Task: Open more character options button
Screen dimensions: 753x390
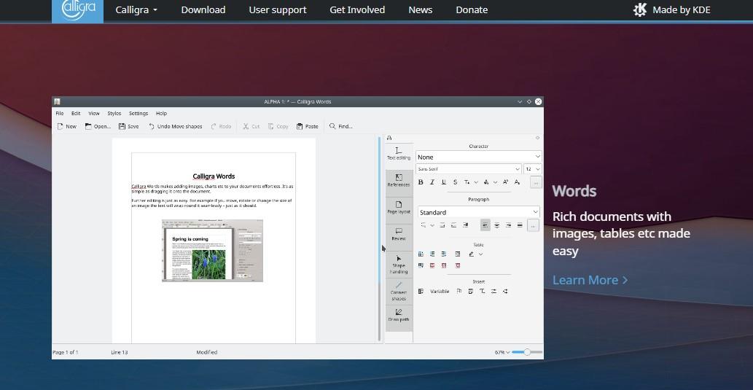Action: (536, 182)
